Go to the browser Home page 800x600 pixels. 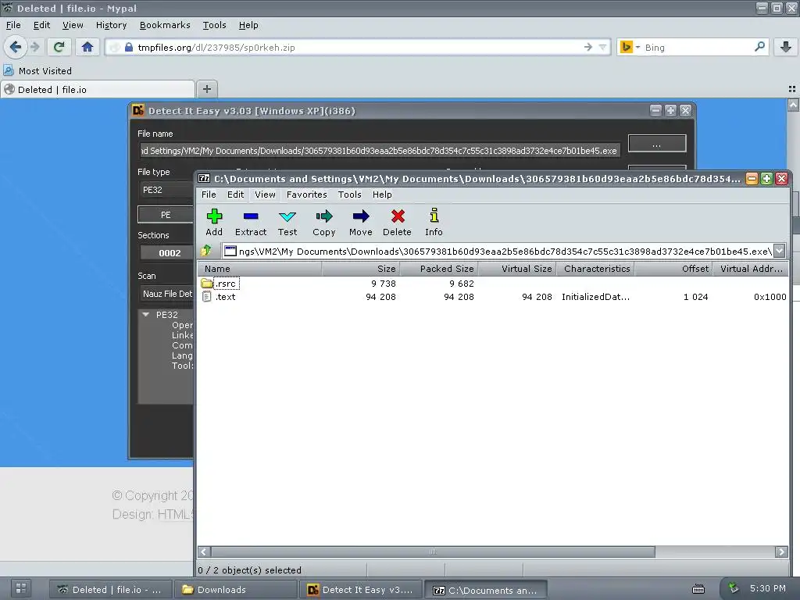point(87,47)
